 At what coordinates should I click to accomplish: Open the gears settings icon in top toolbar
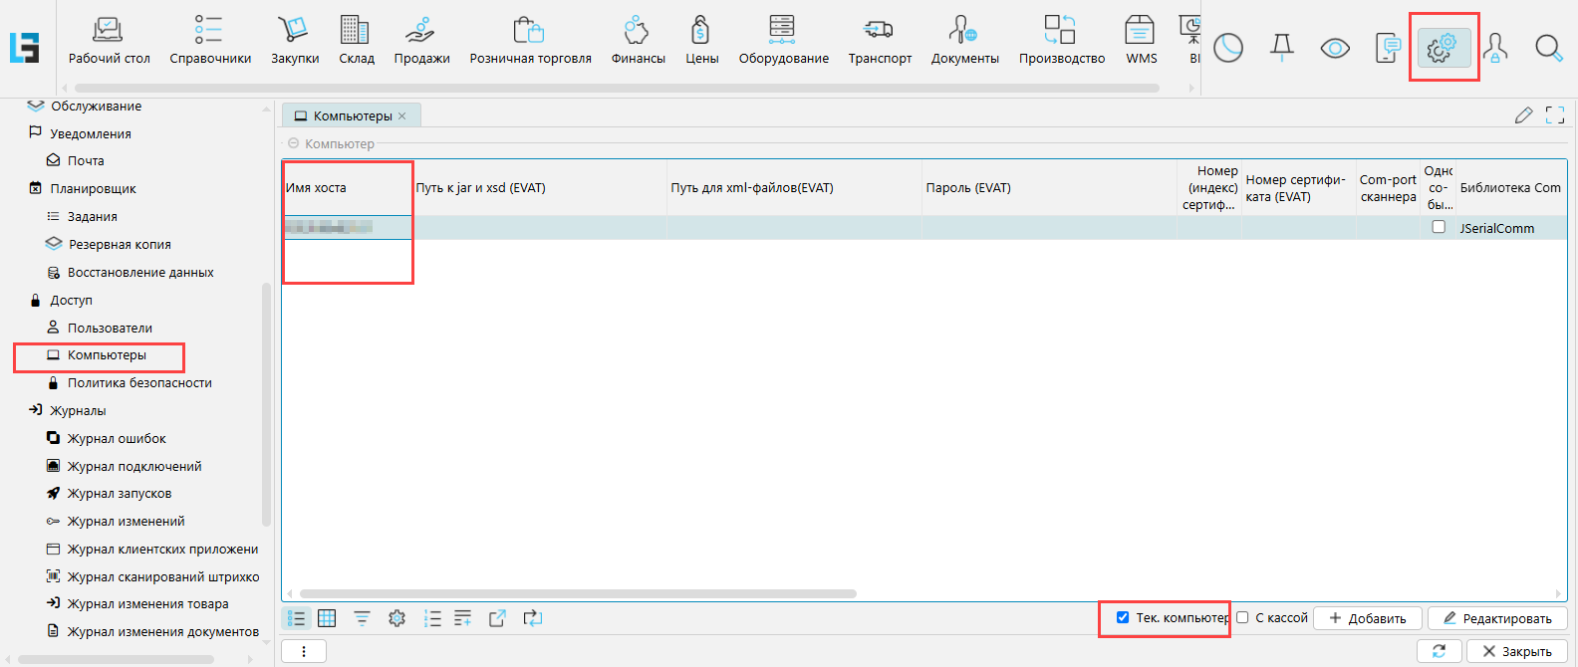(1443, 47)
